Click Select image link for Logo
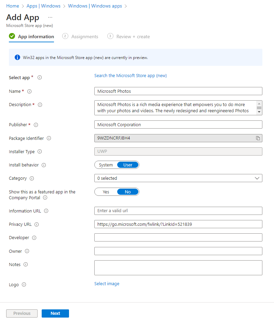 click(x=107, y=284)
